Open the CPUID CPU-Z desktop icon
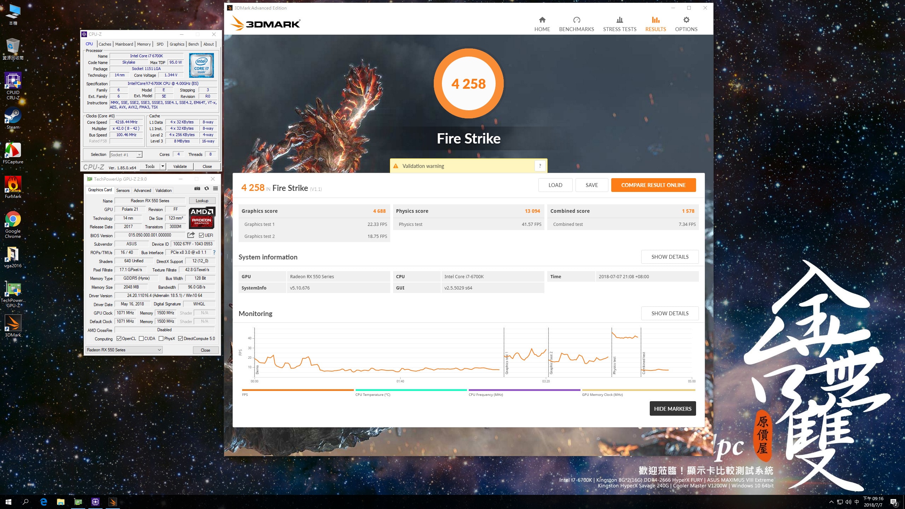 click(x=13, y=86)
